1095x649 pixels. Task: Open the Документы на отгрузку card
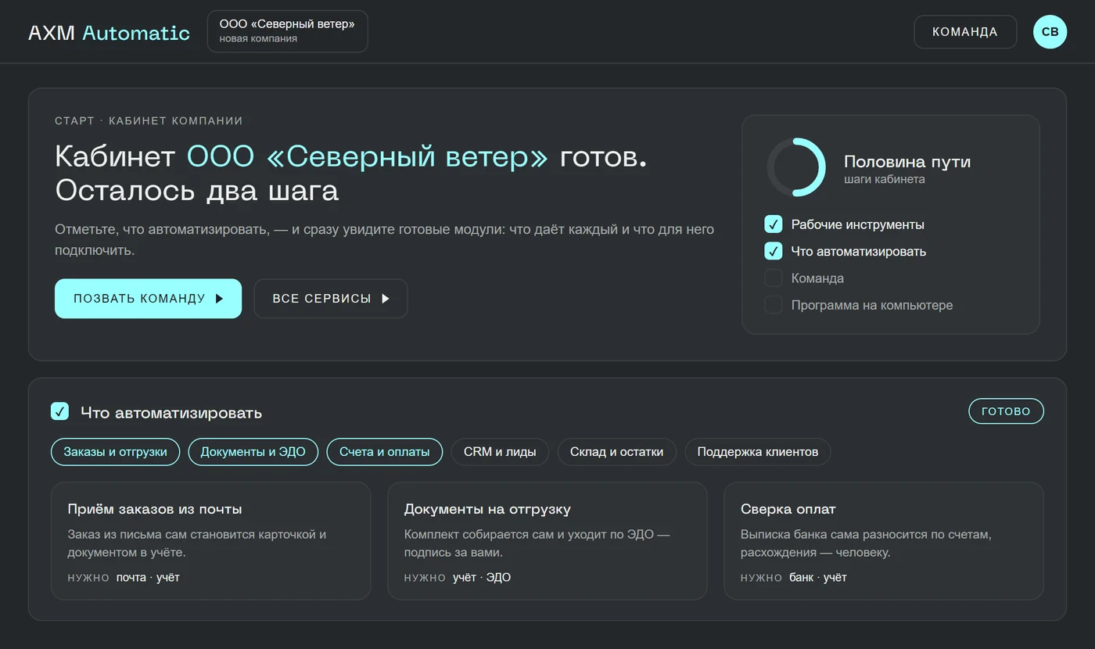pos(547,541)
